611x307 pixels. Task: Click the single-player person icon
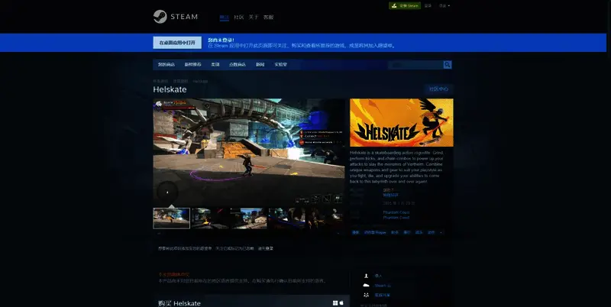[367, 276]
